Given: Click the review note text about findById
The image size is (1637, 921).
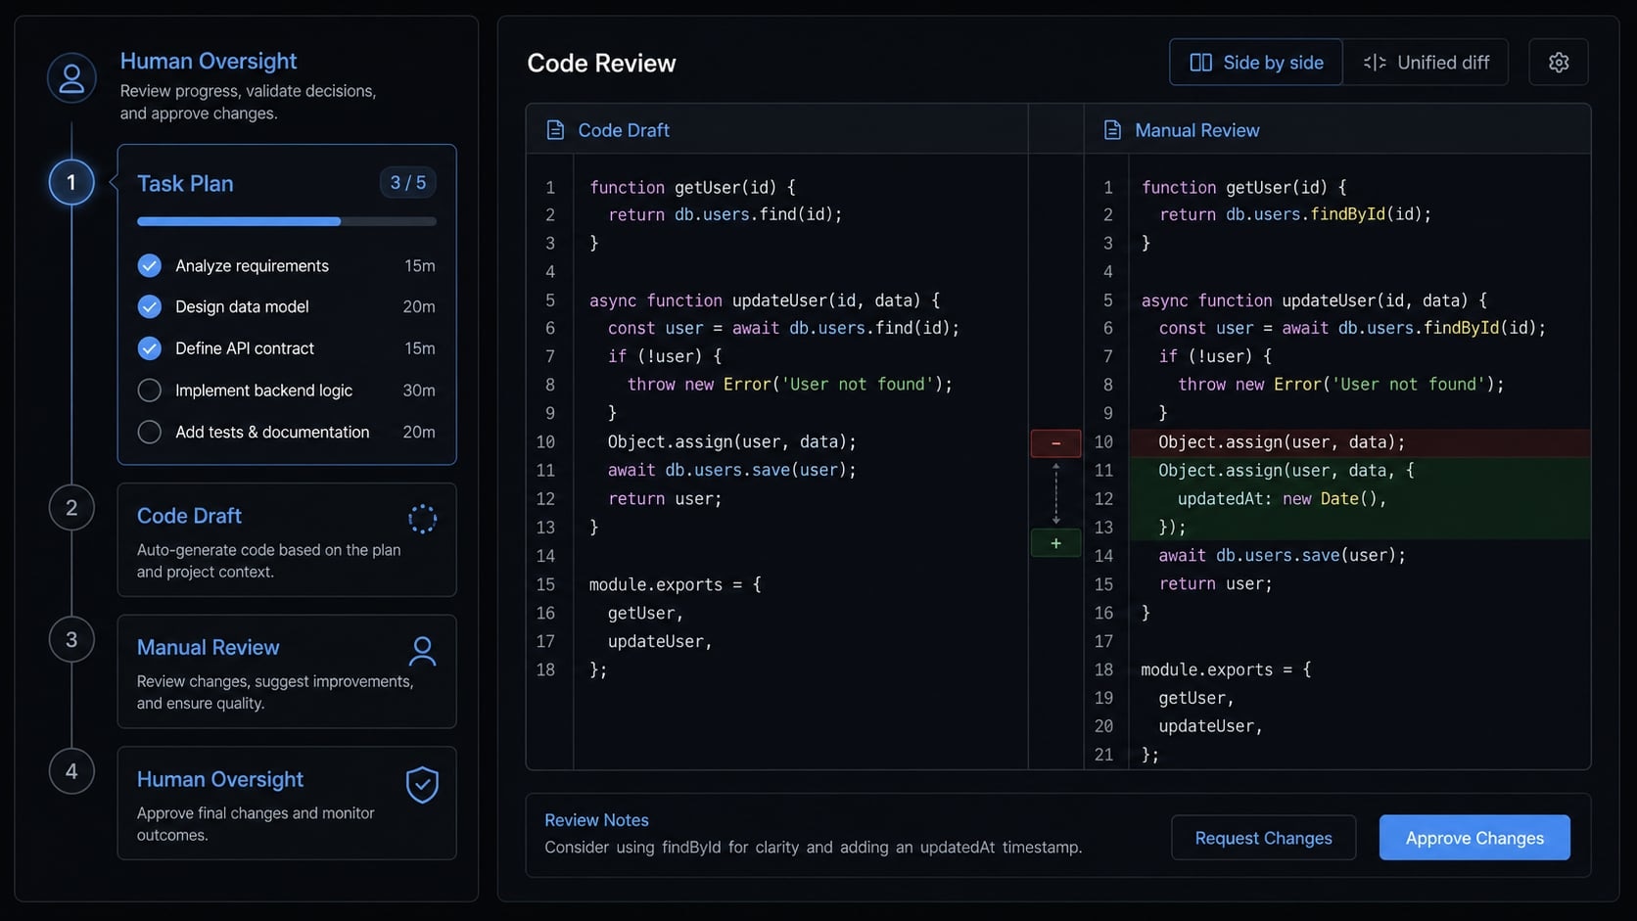Looking at the screenshot, I should coord(814,847).
